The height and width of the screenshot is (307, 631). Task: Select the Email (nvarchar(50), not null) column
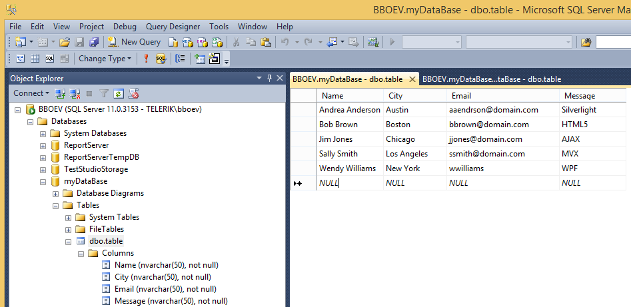click(x=165, y=289)
